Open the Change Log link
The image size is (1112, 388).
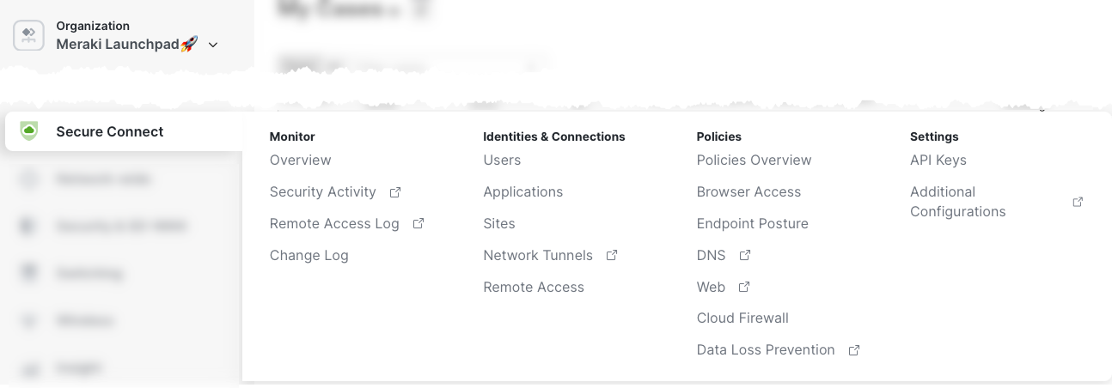(309, 256)
